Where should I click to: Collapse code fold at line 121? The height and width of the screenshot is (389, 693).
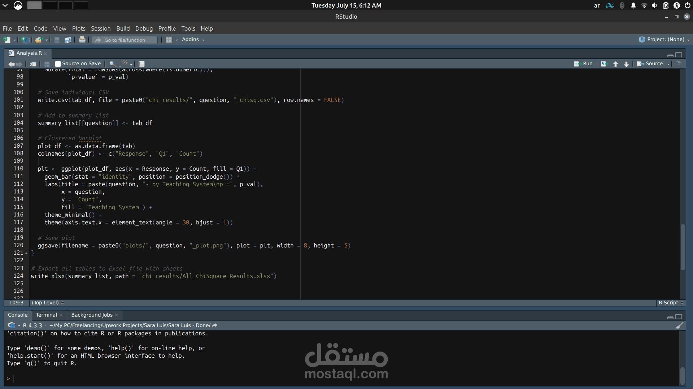click(26, 253)
